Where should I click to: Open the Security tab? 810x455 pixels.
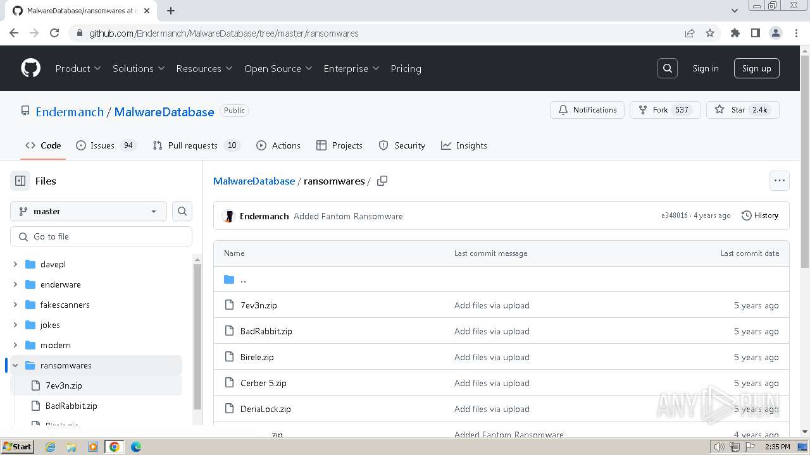[402, 145]
